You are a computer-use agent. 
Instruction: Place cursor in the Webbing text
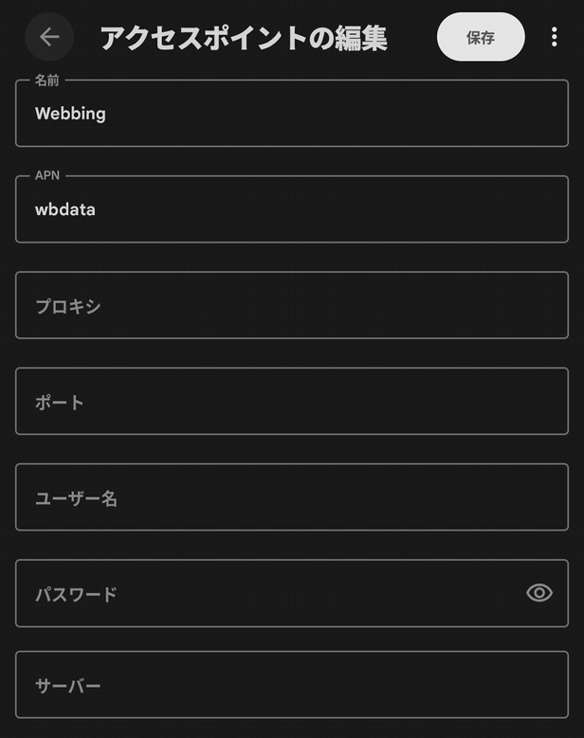[70, 114]
